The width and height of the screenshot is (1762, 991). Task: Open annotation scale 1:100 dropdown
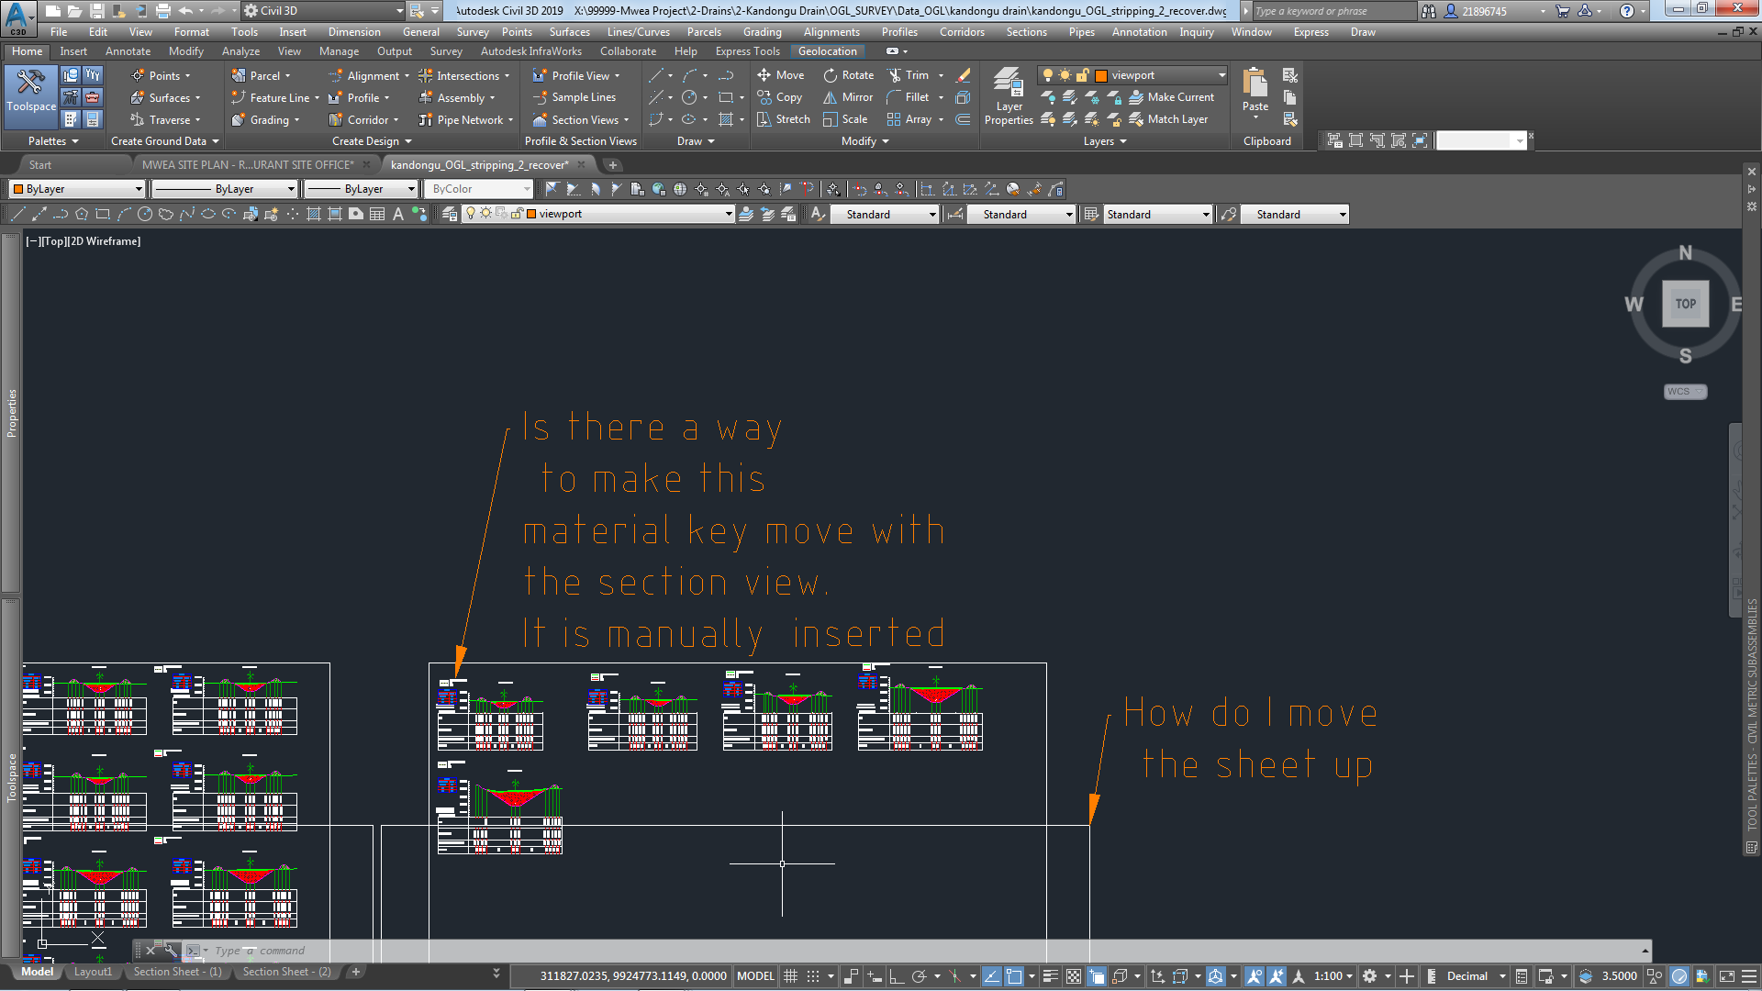coord(1333,976)
